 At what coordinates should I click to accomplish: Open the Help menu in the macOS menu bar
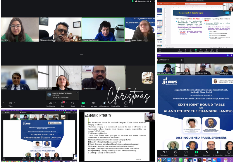pos(159,55)
